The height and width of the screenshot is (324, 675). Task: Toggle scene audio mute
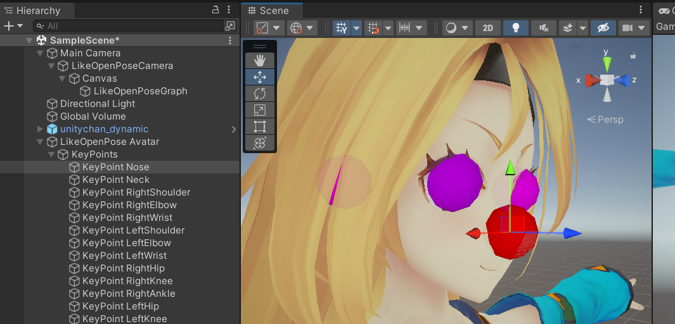pyautogui.click(x=543, y=28)
